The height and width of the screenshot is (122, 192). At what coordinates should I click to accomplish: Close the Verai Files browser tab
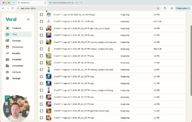click(x=45, y=3)
